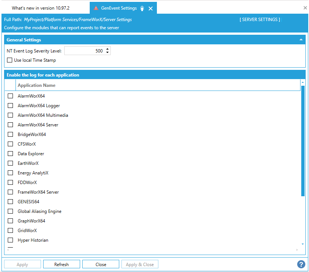Screen dimensions: 309x272
Task: Click the help question mark icon
Action: pyautogui.click(x=301, y=264)
